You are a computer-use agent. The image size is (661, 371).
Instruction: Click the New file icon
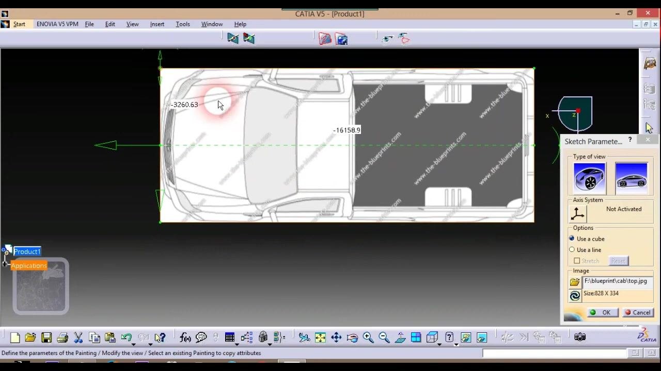point(14,338)
